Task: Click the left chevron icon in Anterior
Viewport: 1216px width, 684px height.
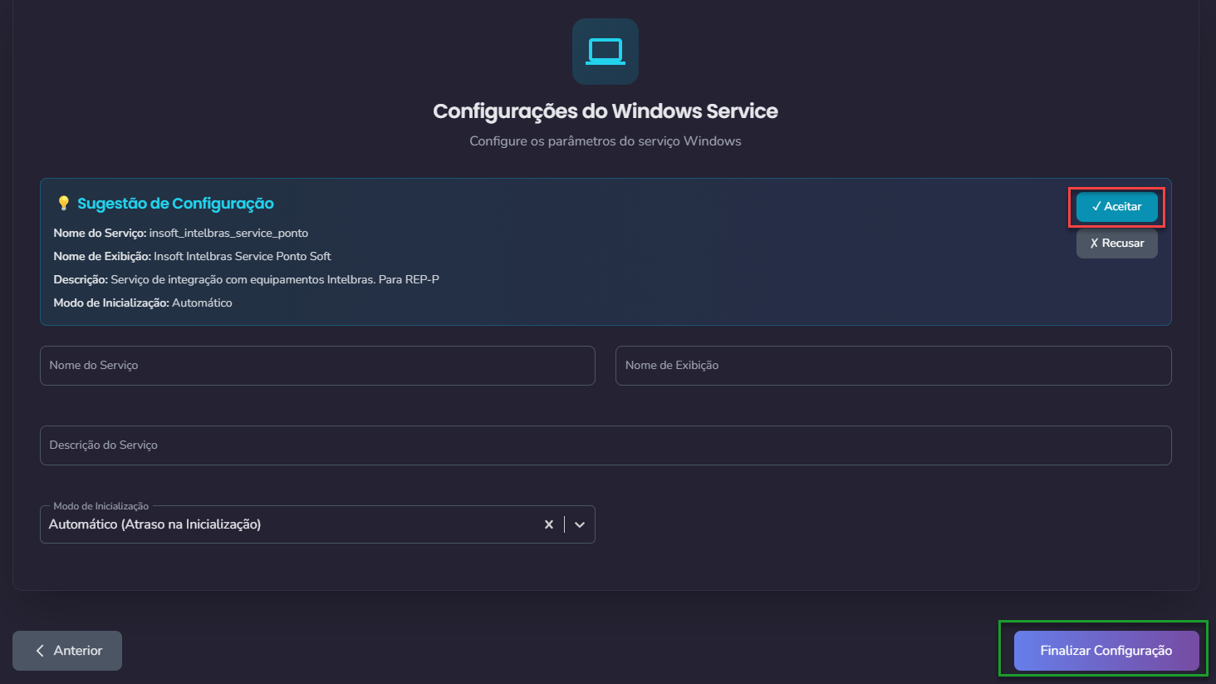Action: pos(40,651)
